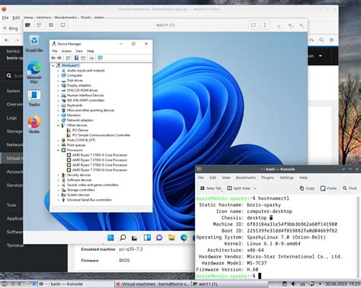Viewport: 361px width, 288px height.
Task: Click the monitor display icon in the win11 viewer toolbar
Action: (x=62, y=25)
